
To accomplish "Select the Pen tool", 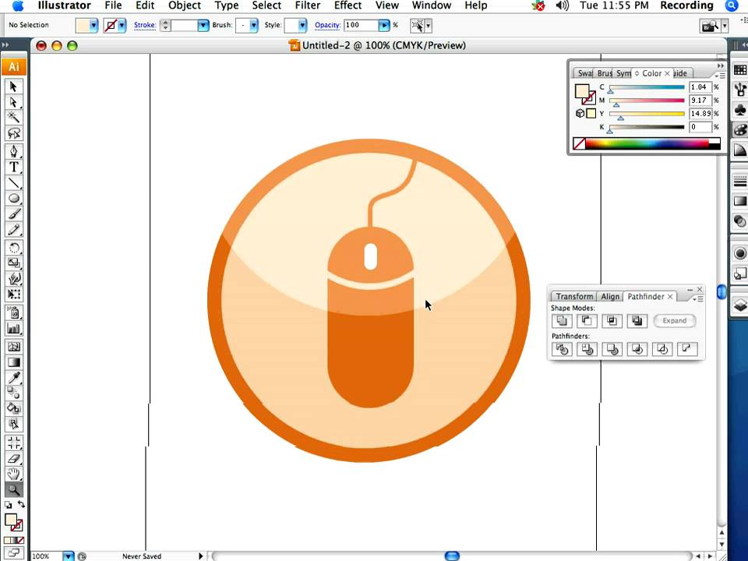I will point(13,151).
